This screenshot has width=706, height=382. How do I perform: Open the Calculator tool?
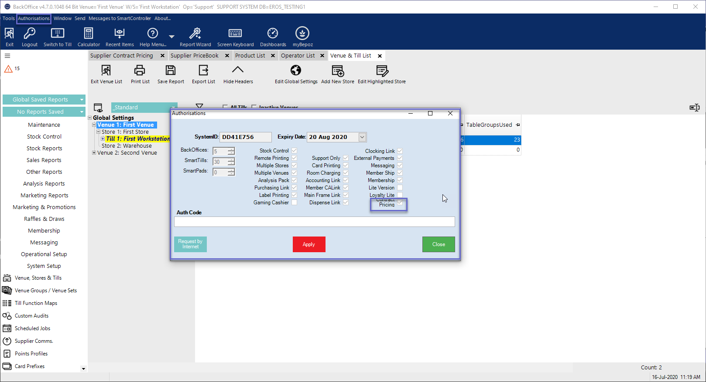click(x=89, y=34)
